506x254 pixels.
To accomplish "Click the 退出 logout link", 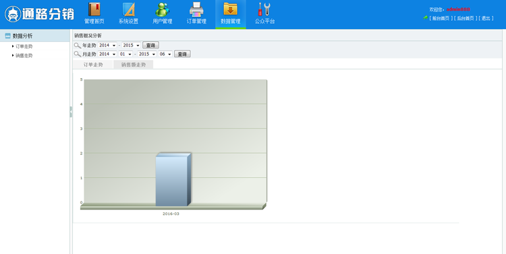I will click(x=486, y=18).
